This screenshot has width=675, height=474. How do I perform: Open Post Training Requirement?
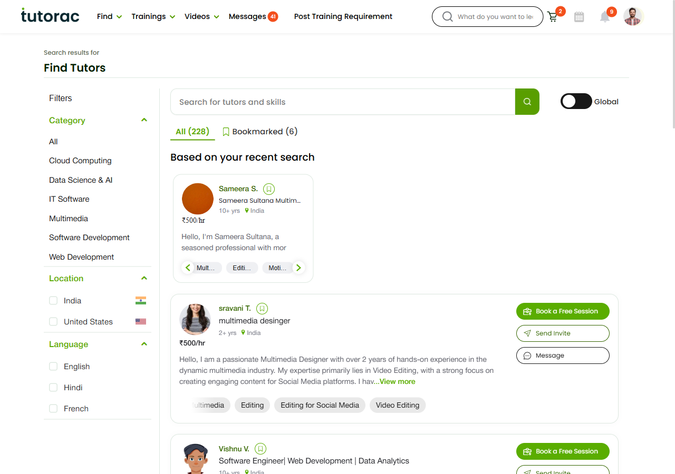point(343,16)
